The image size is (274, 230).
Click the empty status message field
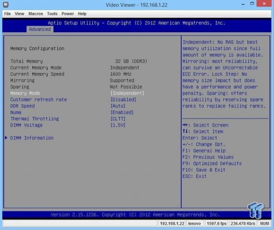(80, 223)
